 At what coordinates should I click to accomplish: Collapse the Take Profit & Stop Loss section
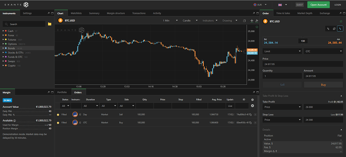pyautogui.click(x=341, y=96)
